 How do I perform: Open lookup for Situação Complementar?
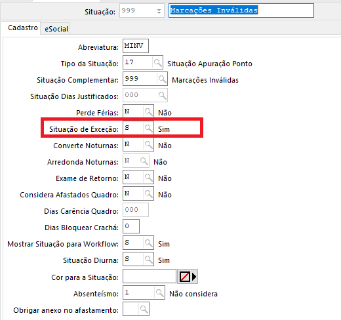(162, 79)
